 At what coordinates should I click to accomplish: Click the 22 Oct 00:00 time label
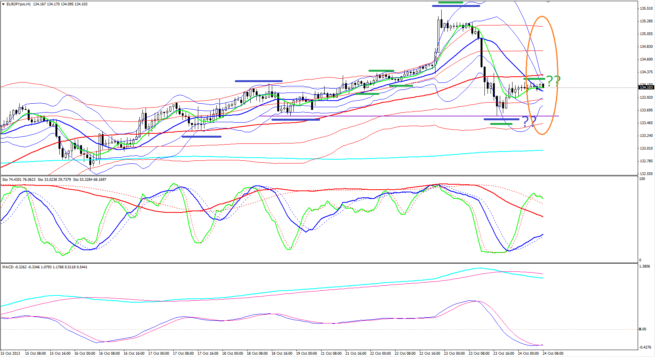coord(380,353)
